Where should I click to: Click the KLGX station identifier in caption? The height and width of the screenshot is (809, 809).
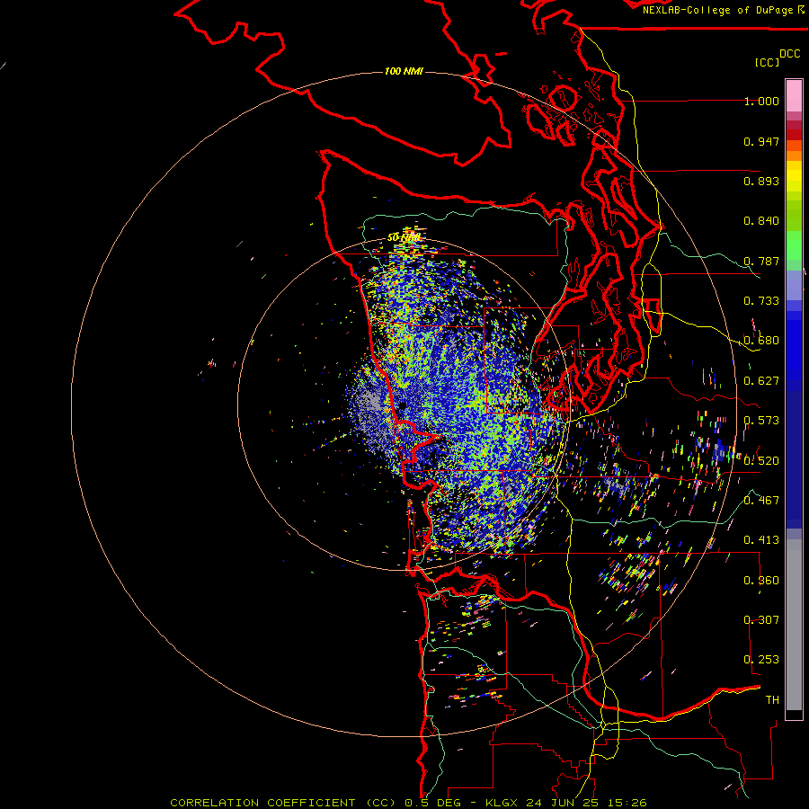point(502,803)
